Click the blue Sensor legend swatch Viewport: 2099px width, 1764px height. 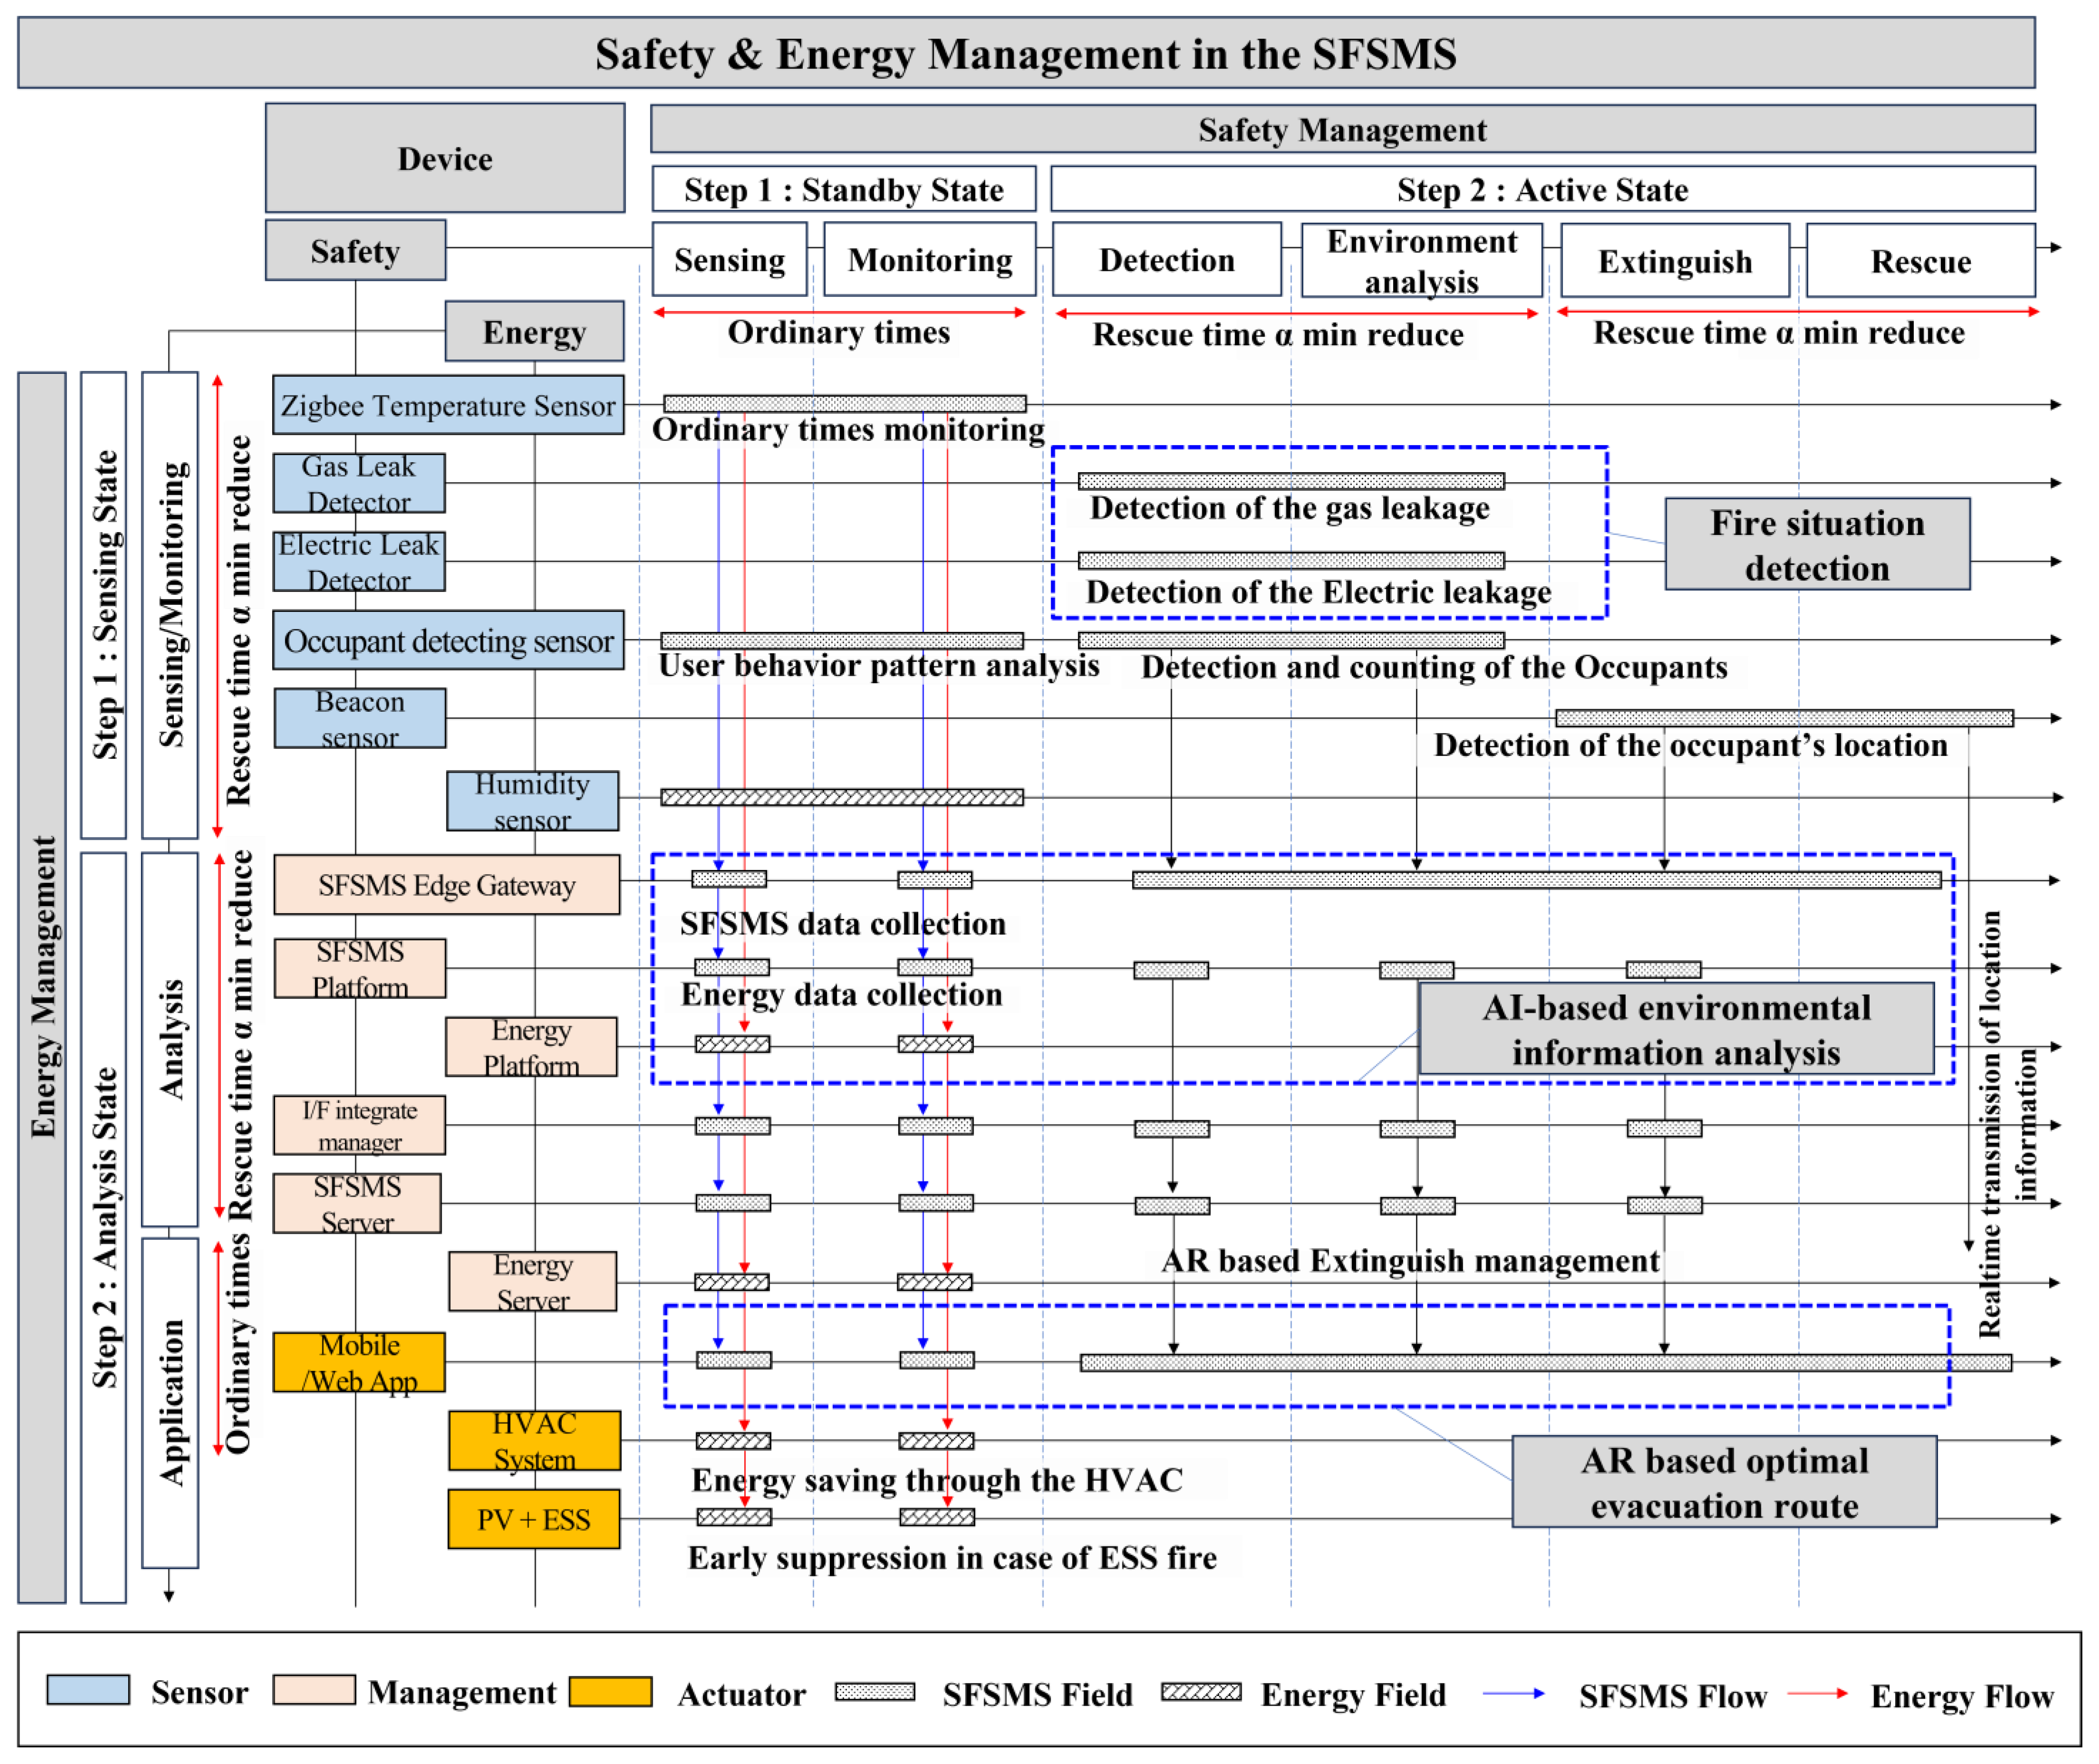[88, 1689]
